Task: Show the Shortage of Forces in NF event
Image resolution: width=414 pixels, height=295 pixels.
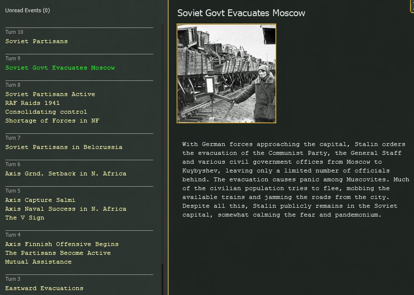Action: (x=52, y=121)
